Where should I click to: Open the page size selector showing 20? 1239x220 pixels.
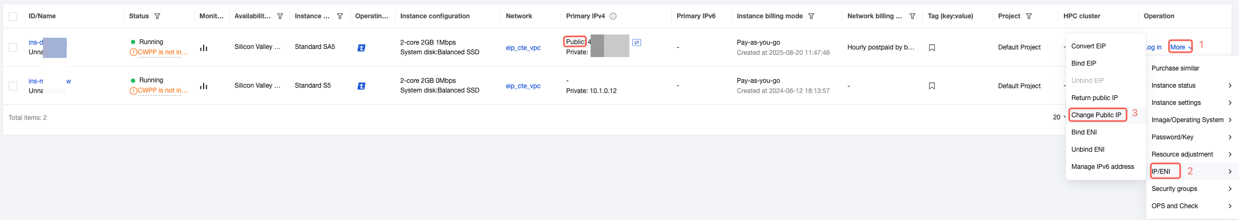pos(1059,117)
